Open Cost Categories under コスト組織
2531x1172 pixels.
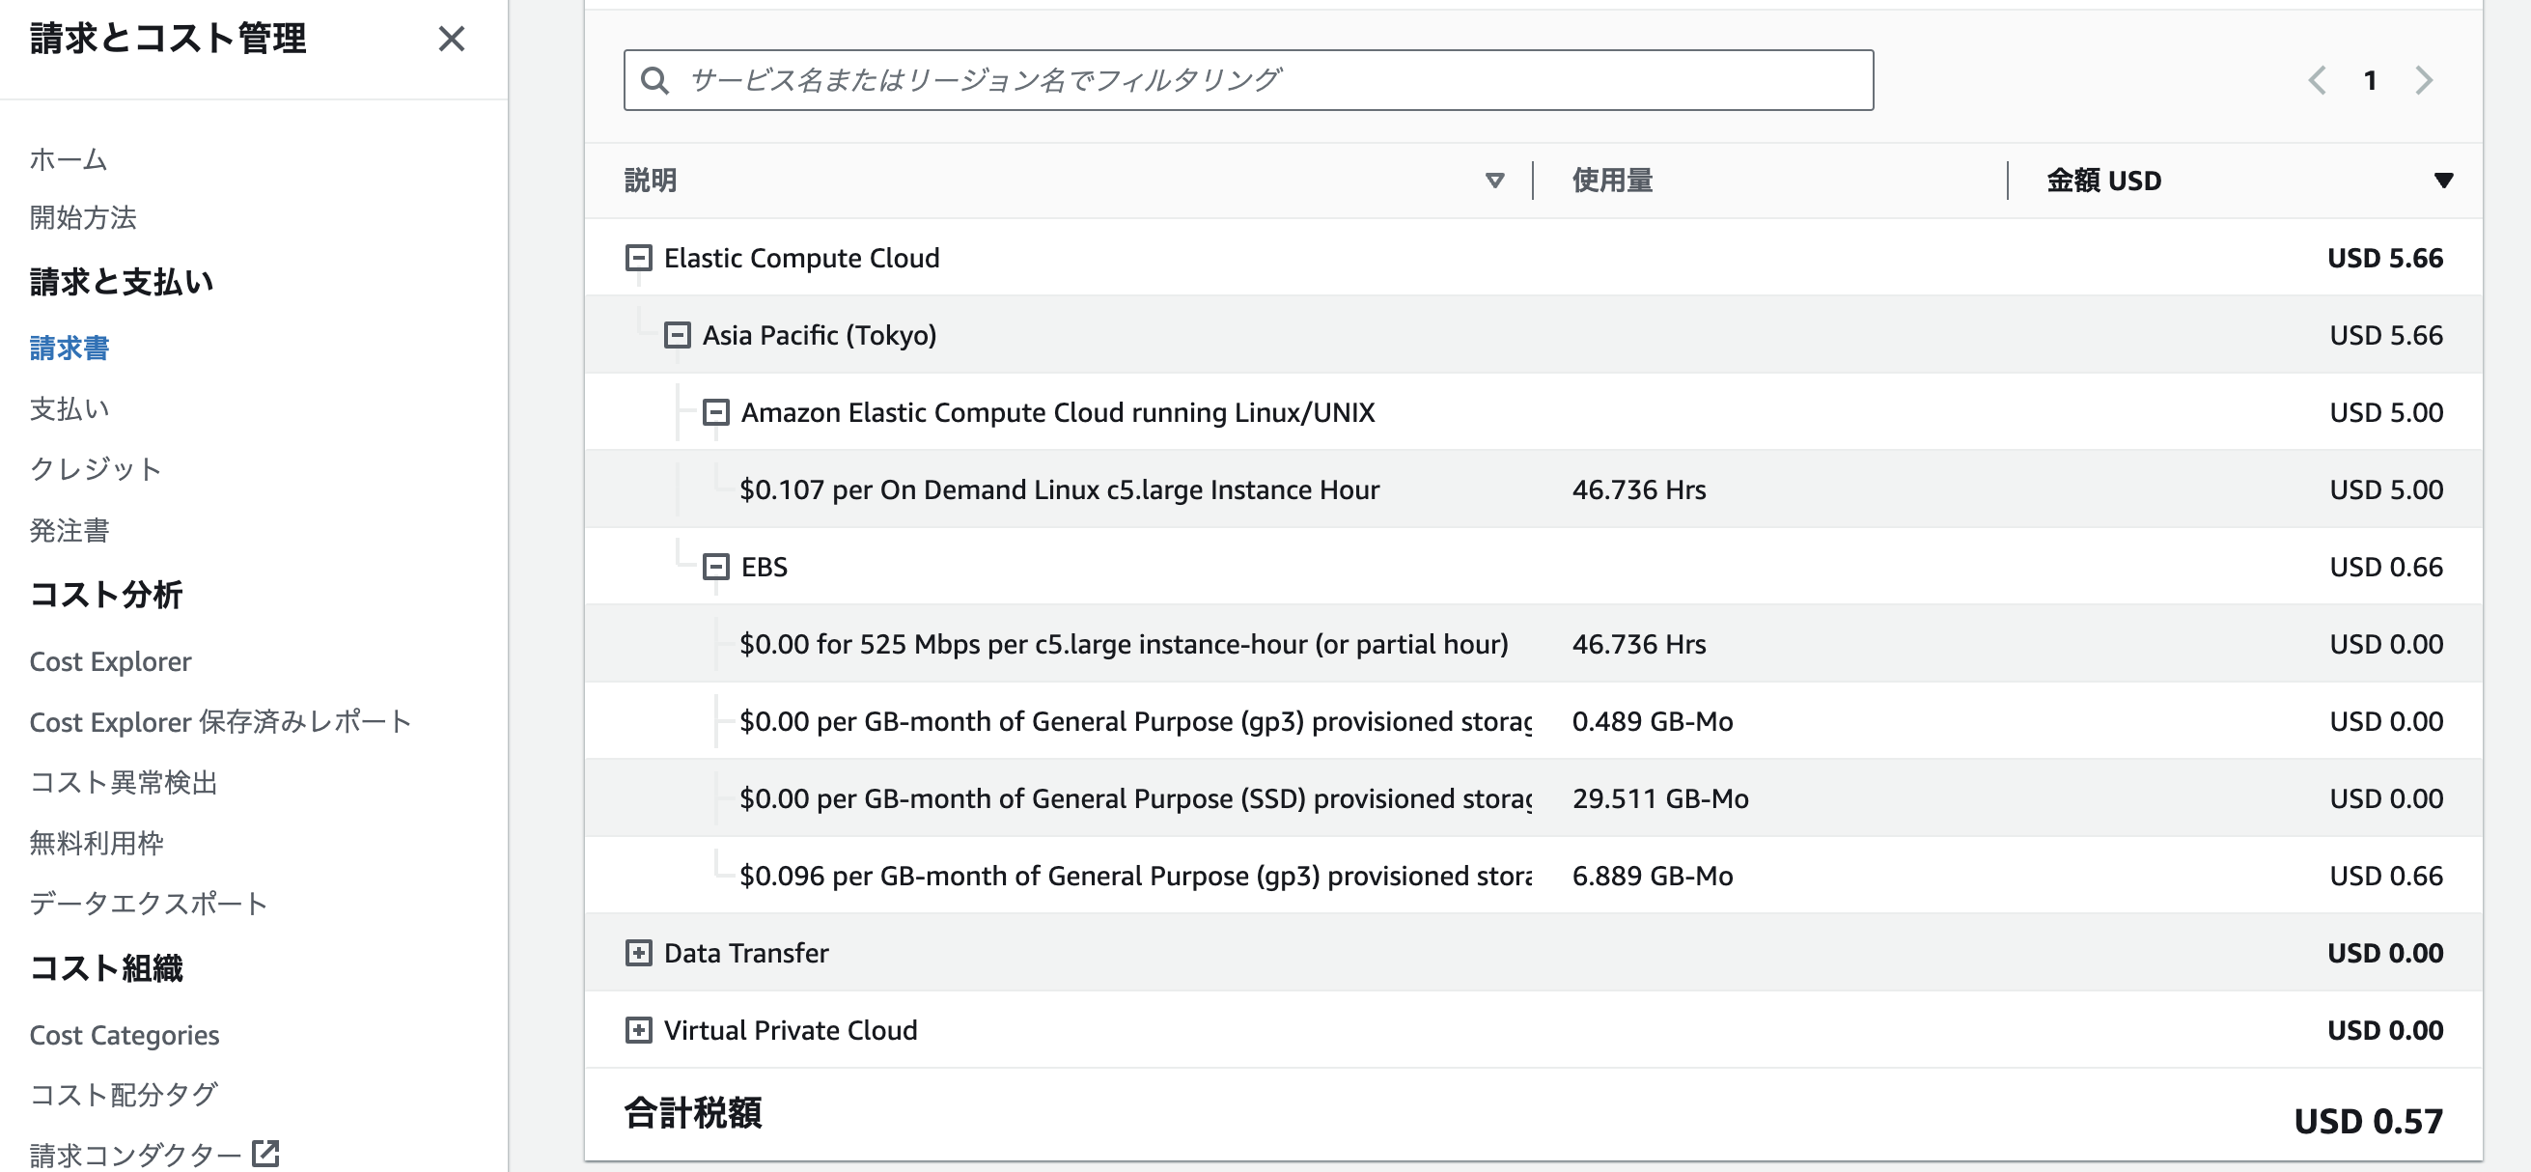125,1035
